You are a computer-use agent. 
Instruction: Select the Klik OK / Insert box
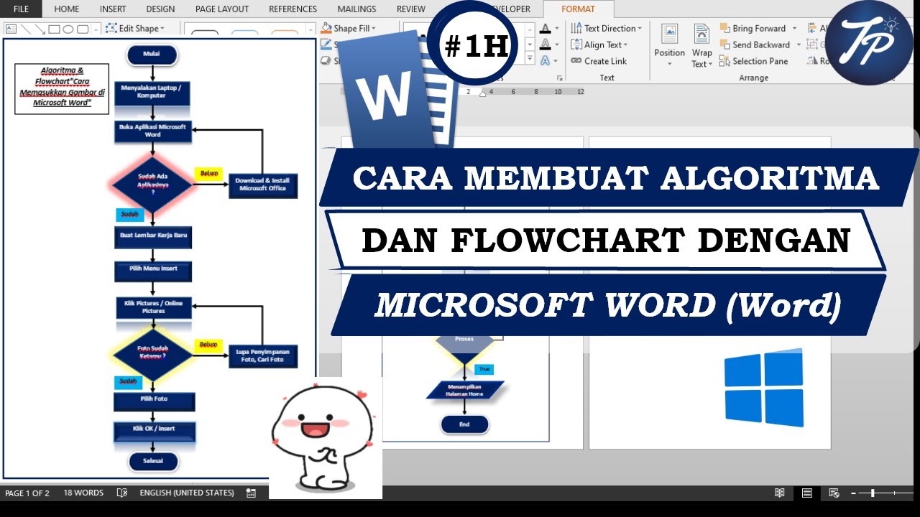pos(154,430)
